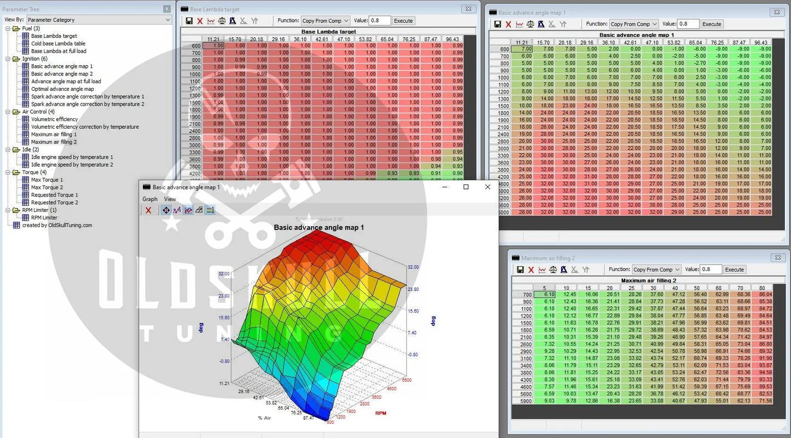Click the save icon in Base Lambda target toolbar
The width and height of the screenshot is (791, 438).
(189, 21)
